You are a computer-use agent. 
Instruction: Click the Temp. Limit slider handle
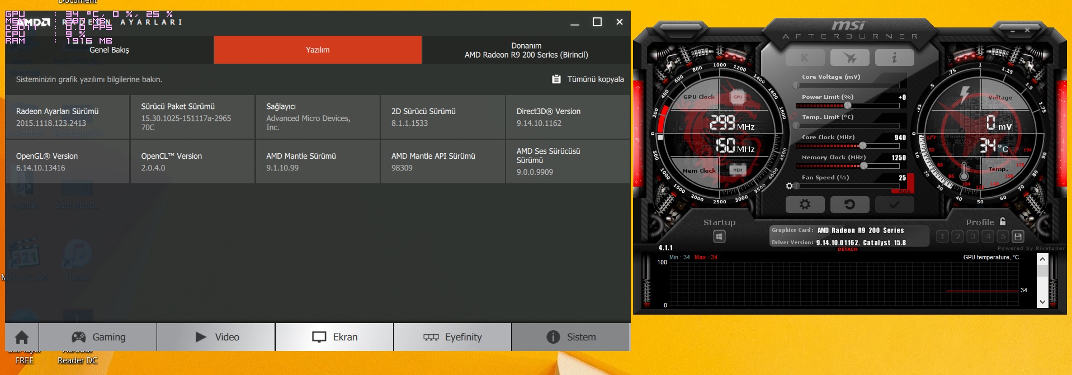(x=796, y=126)
